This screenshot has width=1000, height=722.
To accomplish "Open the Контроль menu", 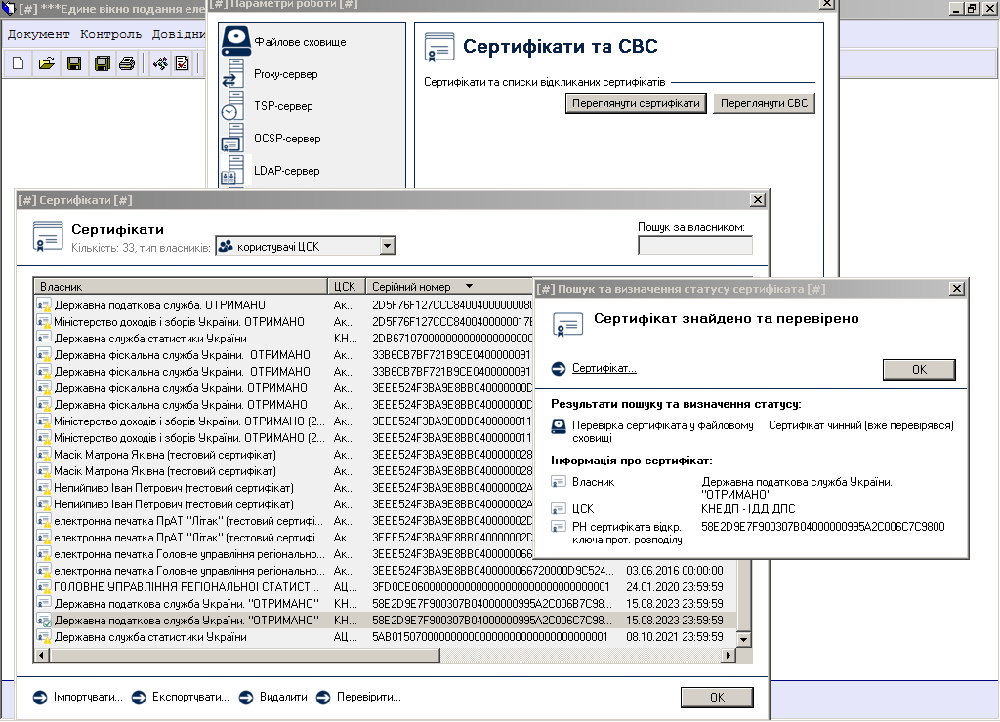I will click(111, 34).
